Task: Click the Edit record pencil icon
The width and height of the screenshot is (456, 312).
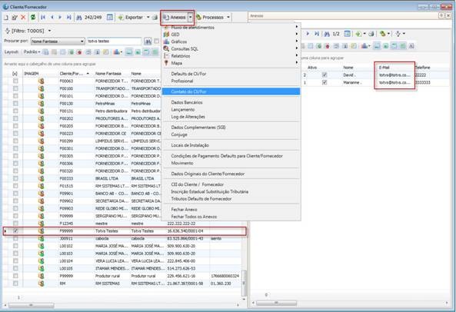Action: (x=15, y=18)
